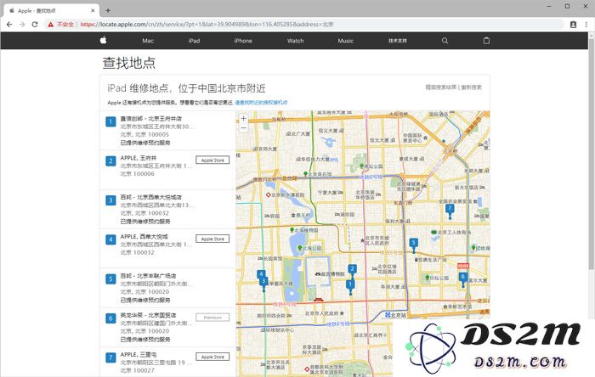Click Premium badge for 北京国贸店
This screenshot has width=595, height=377.
pos(212,318)
